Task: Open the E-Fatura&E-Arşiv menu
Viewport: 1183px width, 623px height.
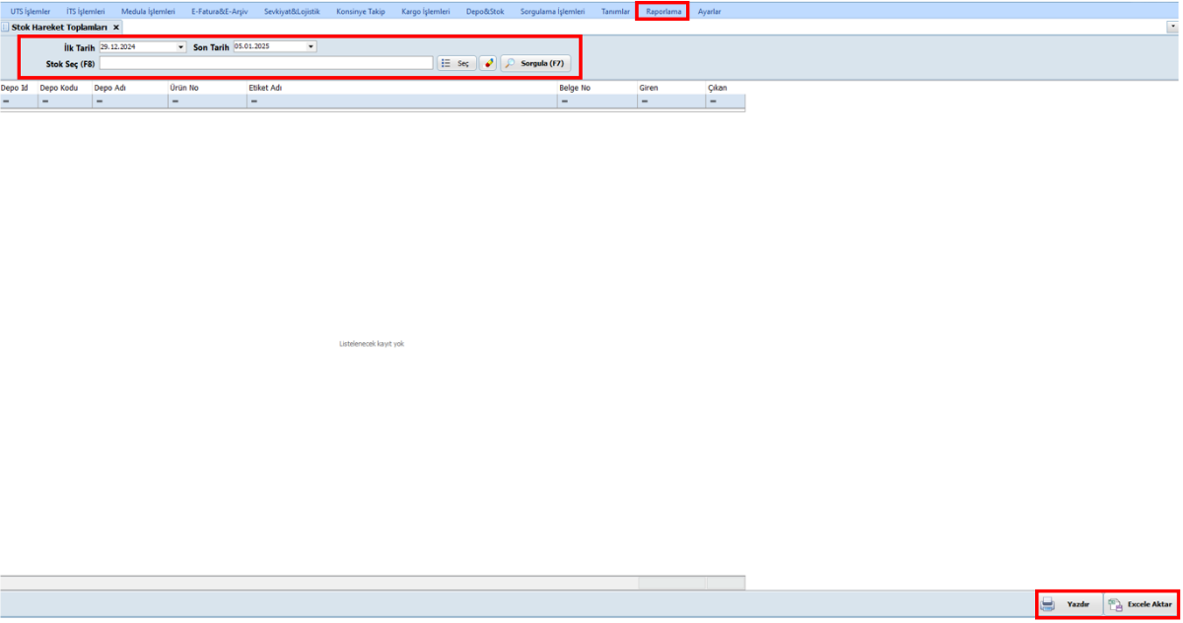Action: [x=219, y=11]
